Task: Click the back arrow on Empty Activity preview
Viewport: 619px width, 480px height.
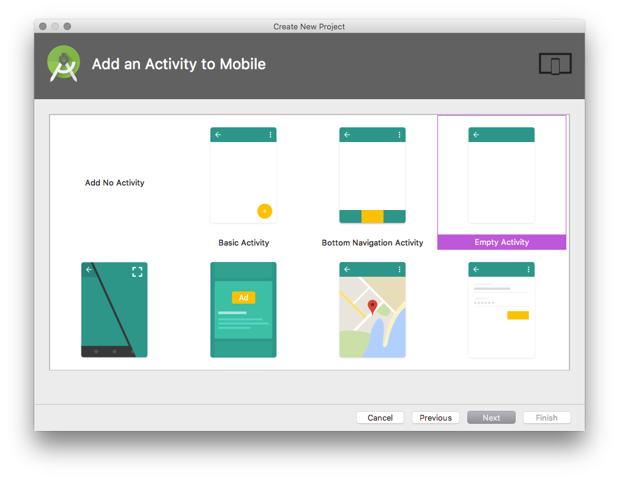Action: pos(476,134)
